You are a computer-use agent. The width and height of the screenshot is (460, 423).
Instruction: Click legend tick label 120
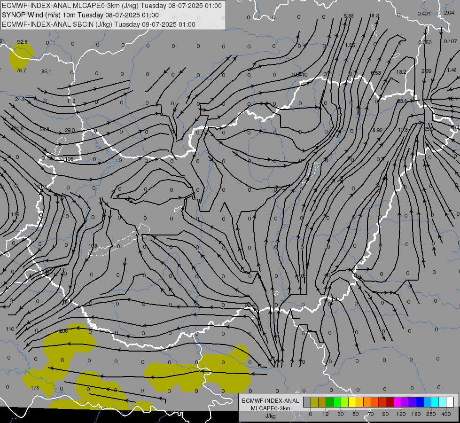pos(401,414)
